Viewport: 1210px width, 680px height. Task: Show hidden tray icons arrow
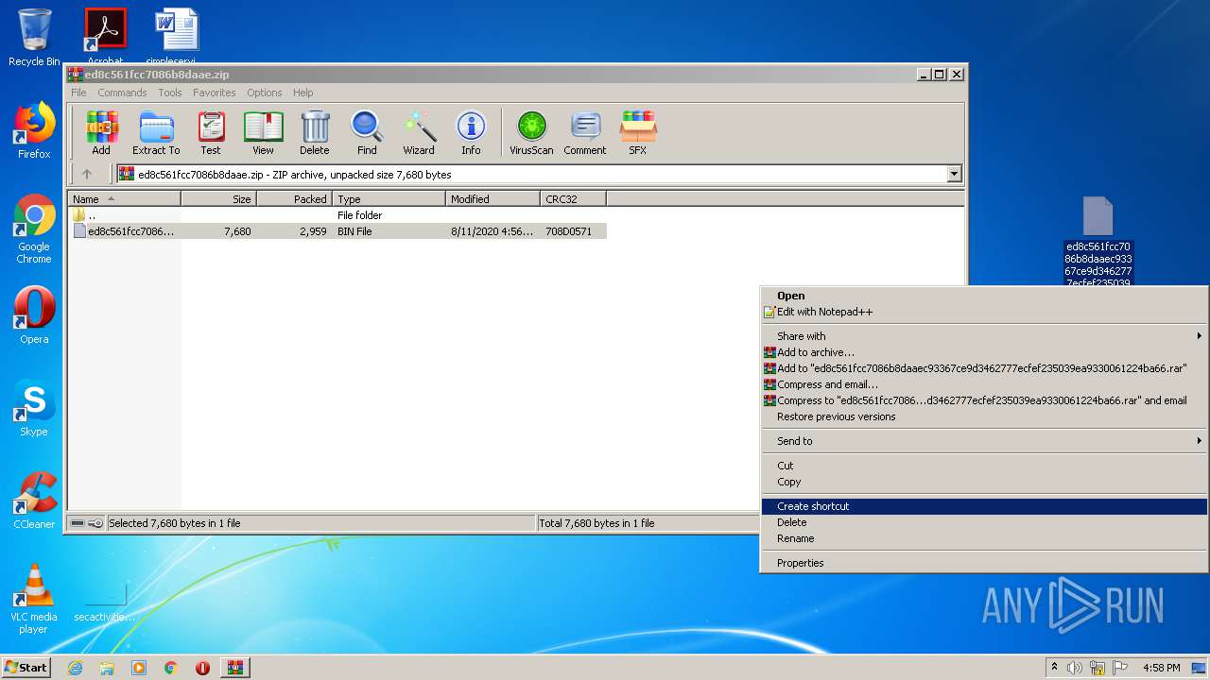click(1053, 668)
